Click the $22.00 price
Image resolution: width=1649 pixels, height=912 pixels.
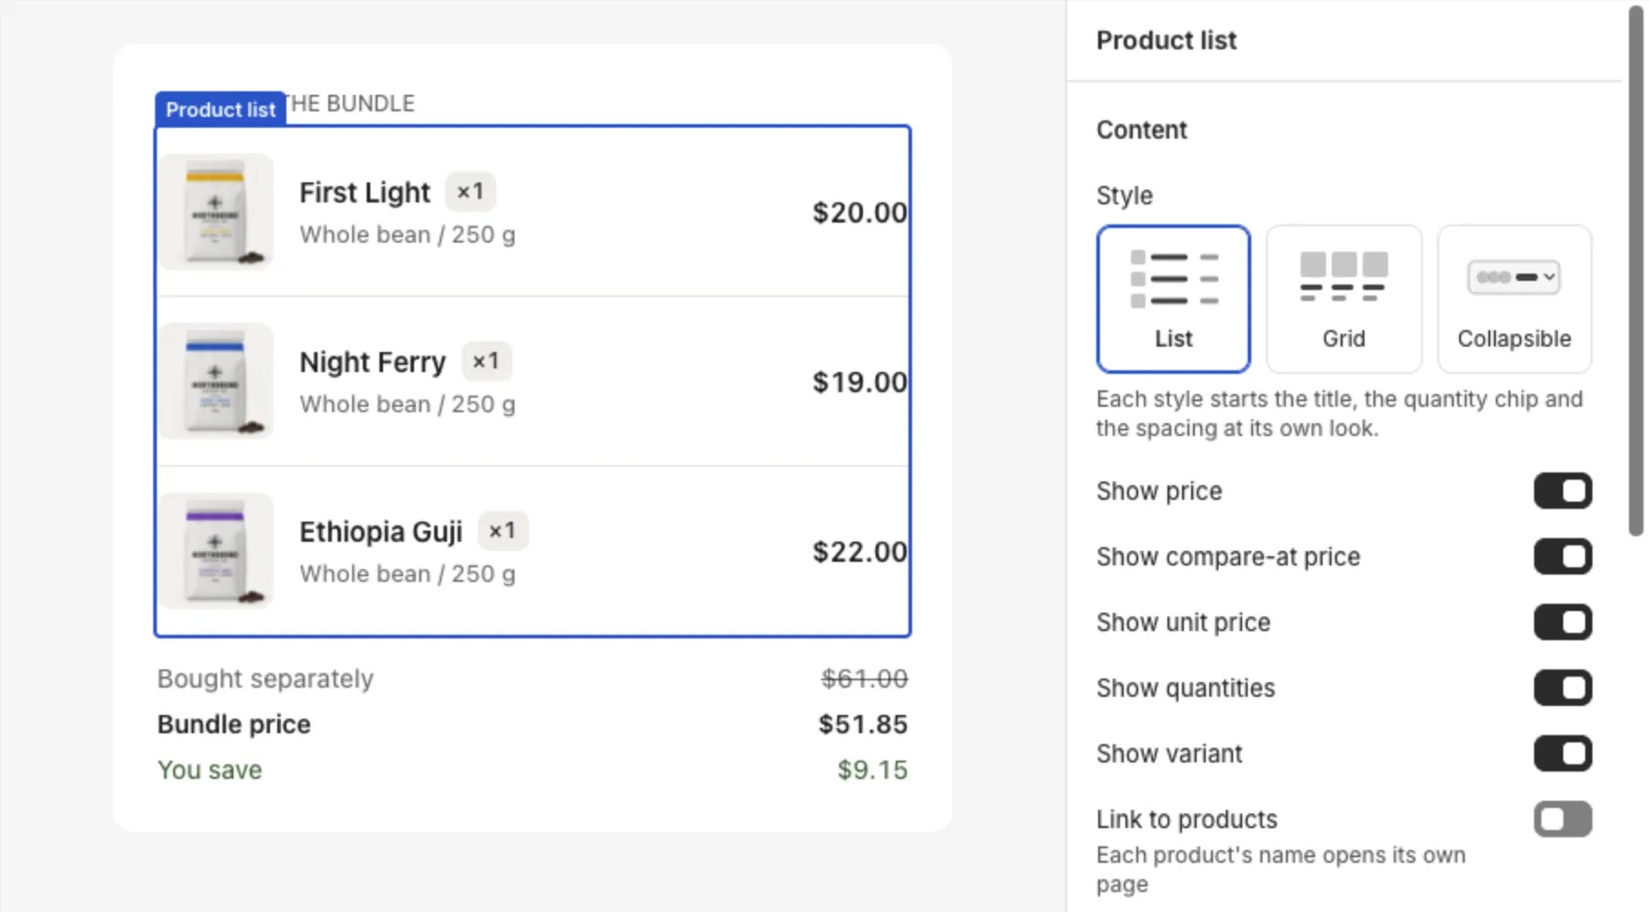pos(859,552)
